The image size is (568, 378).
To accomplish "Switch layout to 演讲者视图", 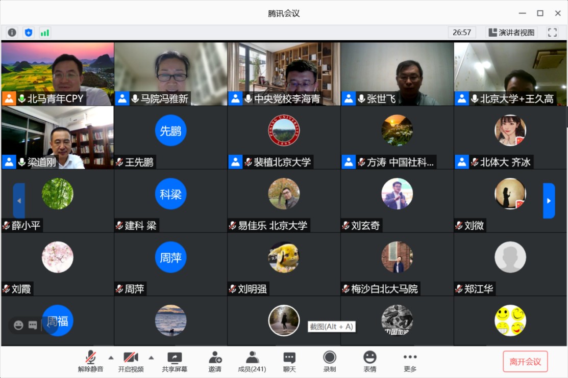I will click(x=511, y=33).
